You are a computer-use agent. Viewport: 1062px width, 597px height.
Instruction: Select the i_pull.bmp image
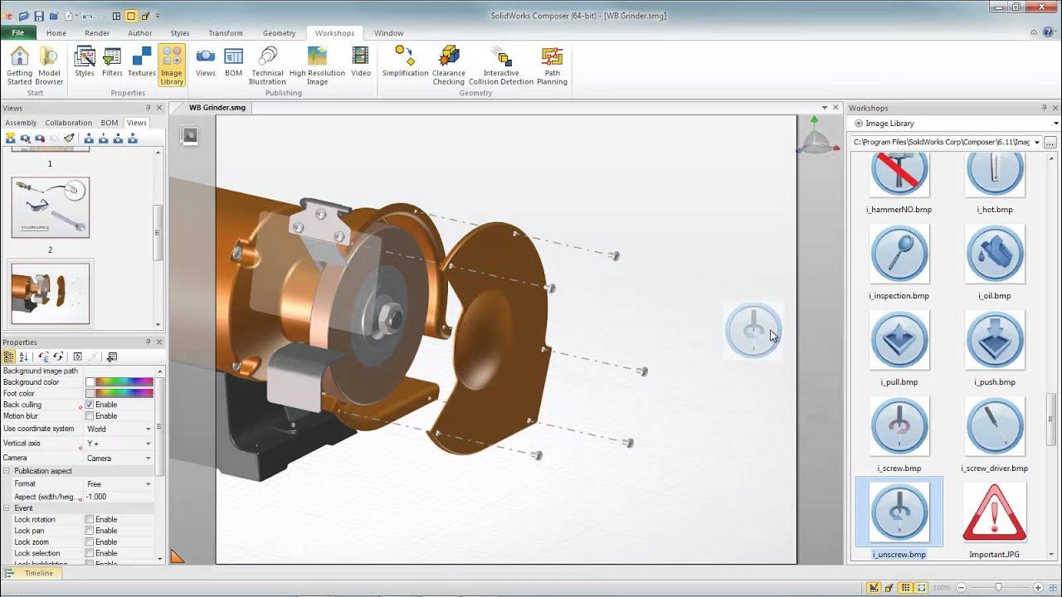click(899, 340)
